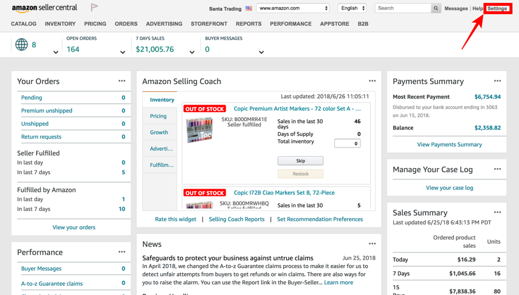Open the Premium unshipped link
Screen dimensions: 519x295
(46, 110)
